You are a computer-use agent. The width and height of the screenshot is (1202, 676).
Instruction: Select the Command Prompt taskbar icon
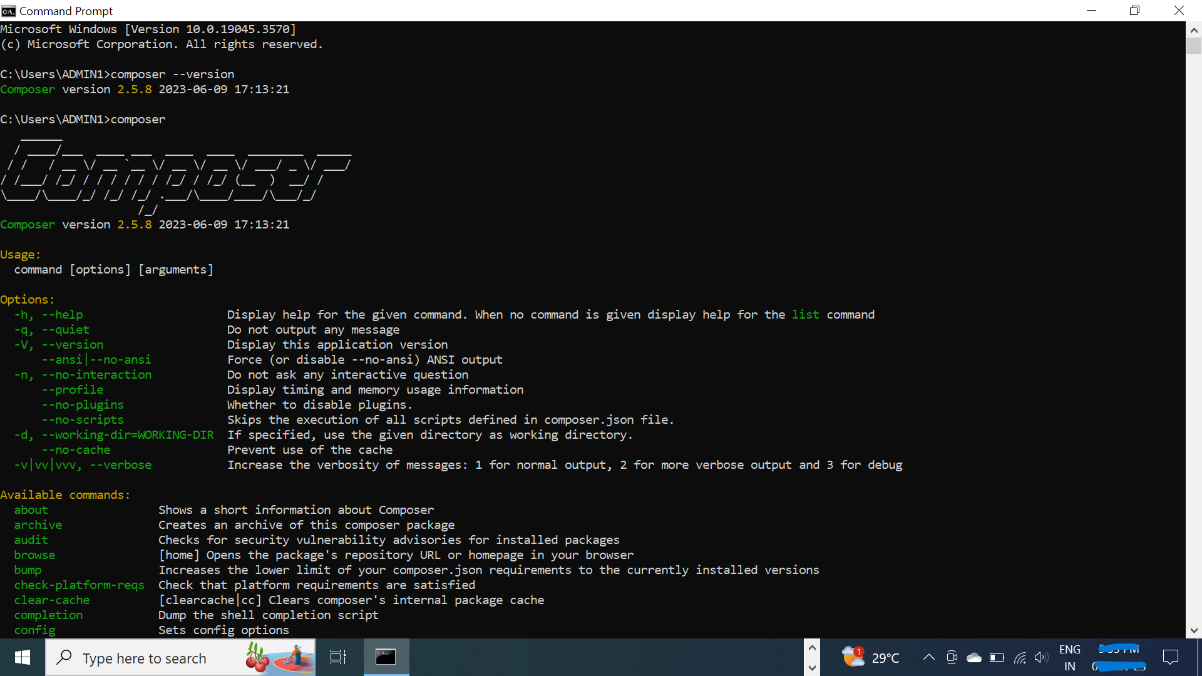click(386, 657)
